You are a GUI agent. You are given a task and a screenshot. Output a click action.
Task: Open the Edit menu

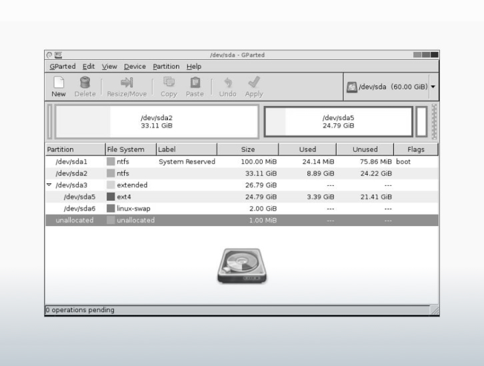pos(89,67)
